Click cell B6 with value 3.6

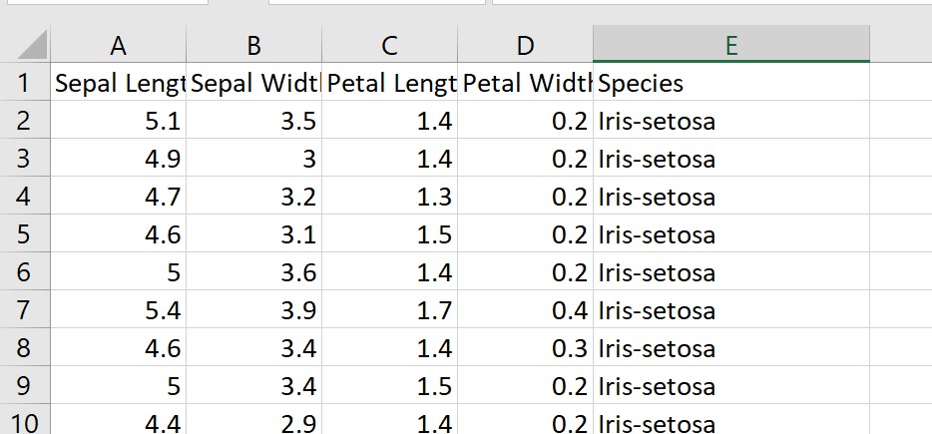click(253, 272)
